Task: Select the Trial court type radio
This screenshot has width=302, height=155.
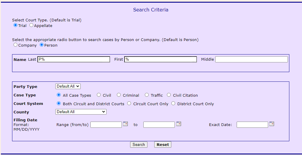Action: coord(15,25)
